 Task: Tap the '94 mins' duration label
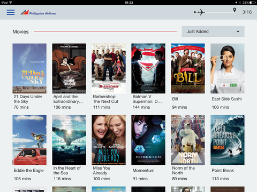[179, 107]
